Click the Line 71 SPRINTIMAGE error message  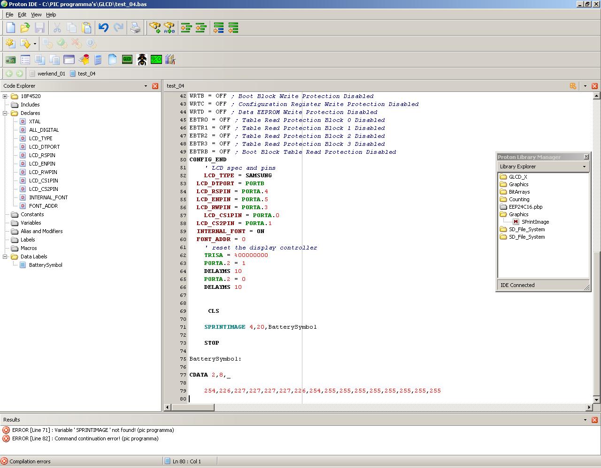[x=93, y=430]
